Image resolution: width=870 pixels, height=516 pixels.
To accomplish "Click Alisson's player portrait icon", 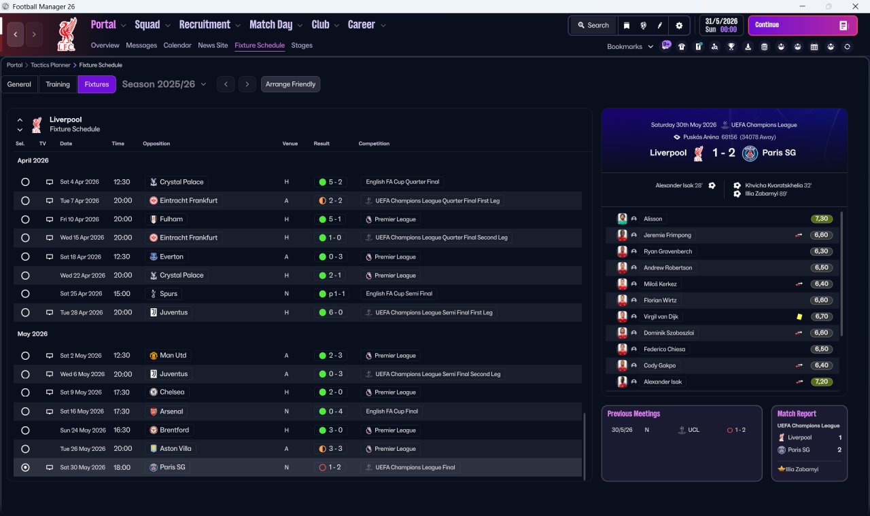I will click(622, 219).
